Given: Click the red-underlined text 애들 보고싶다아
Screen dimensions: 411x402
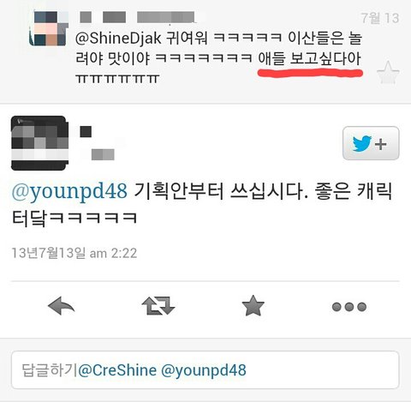Looking at the screenshot, I should coord(310,58).
